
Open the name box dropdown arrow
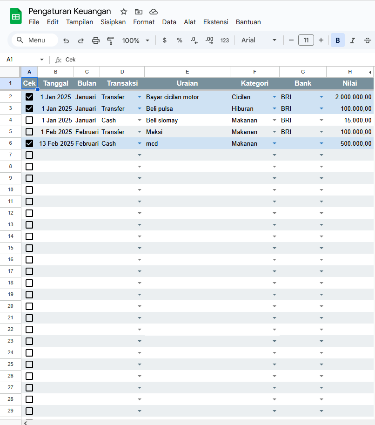pos(42,60)
